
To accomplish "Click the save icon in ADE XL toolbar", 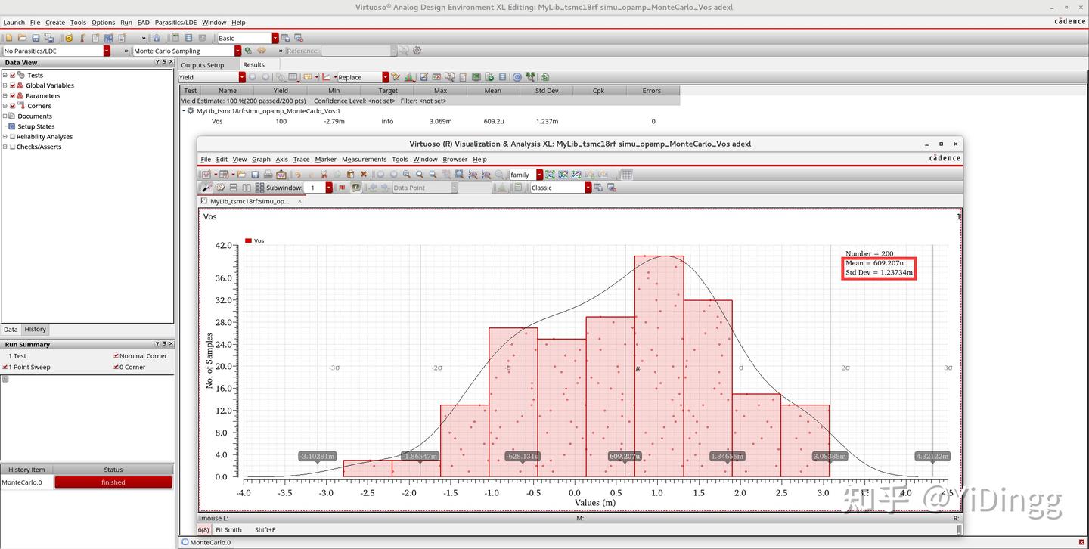I will pos(36,38).
